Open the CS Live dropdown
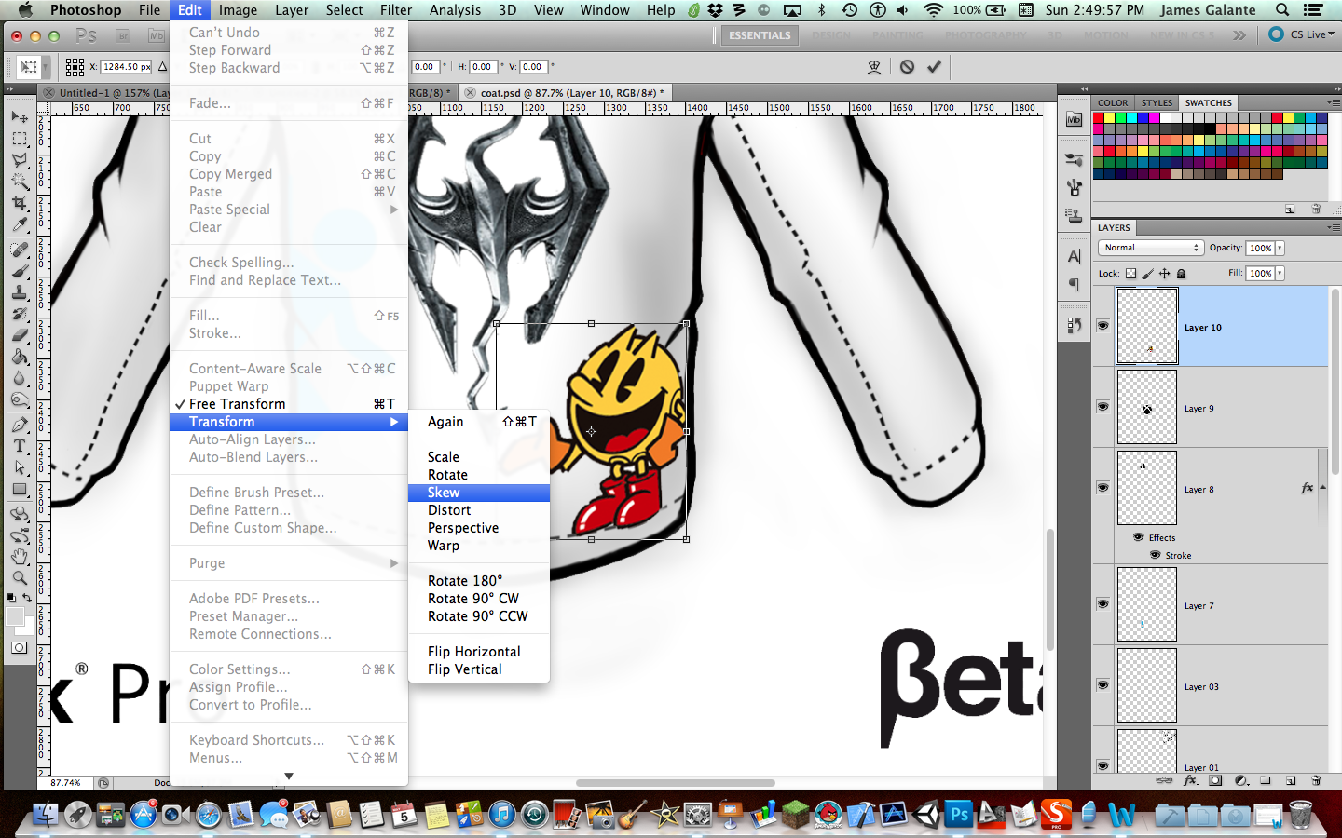The width and height of the screenshot is (1342, 838). point(1302,34)
